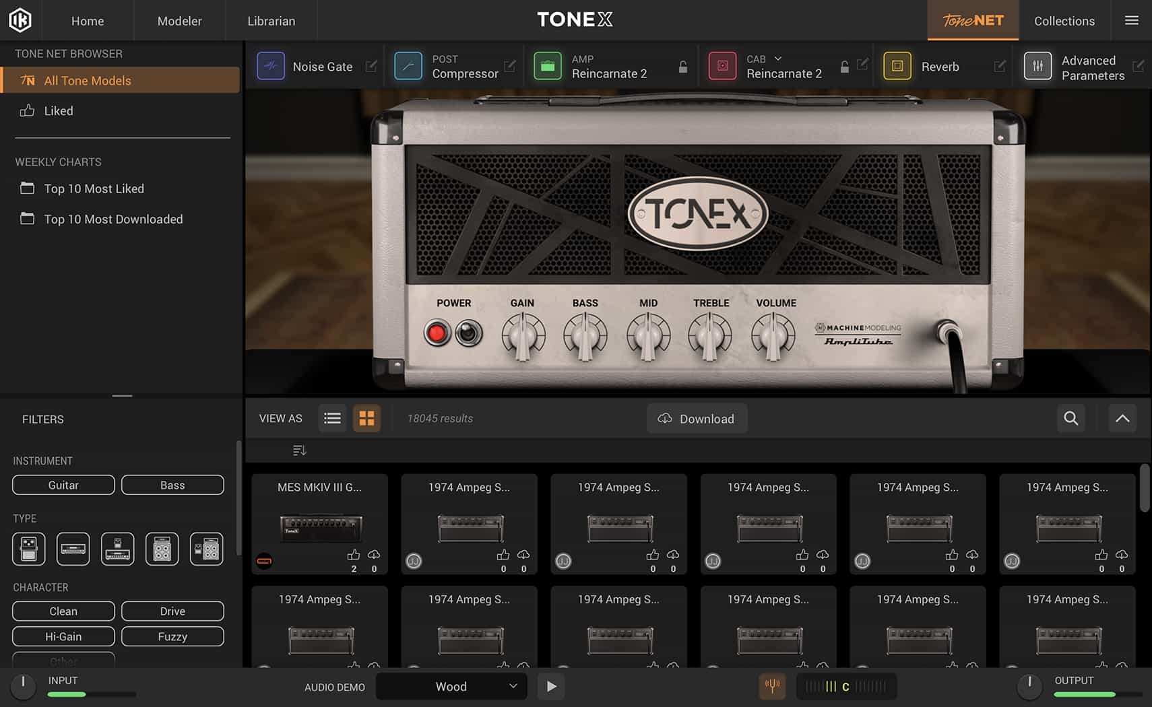Click the Noise Gate module icon
This screenshot has width=1152, height=707.
271,66
